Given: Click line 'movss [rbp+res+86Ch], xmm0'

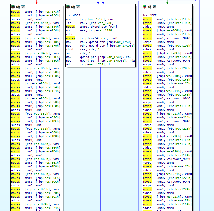Looking at the screenshot, I should pyautogui.click(x=36, y=174).
